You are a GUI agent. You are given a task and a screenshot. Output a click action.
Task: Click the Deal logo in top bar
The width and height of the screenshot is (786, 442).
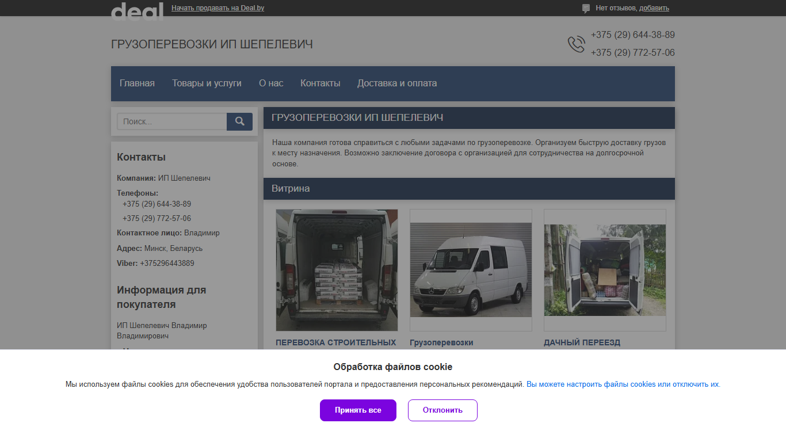(137, 11)
